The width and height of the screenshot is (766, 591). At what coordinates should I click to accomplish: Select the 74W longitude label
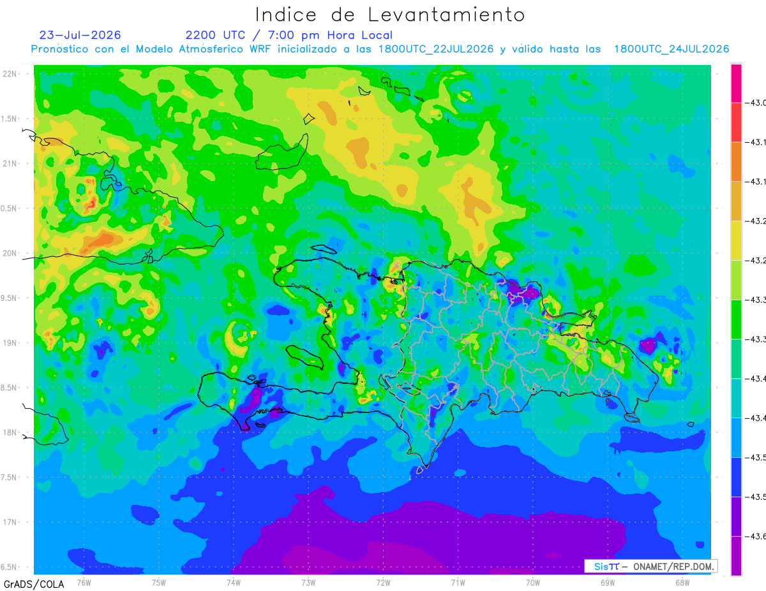coord(234,582)
